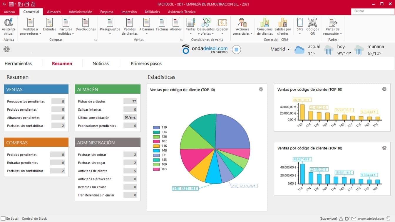Open the Noticias tab
395x222 pixels.
(101, 63)
